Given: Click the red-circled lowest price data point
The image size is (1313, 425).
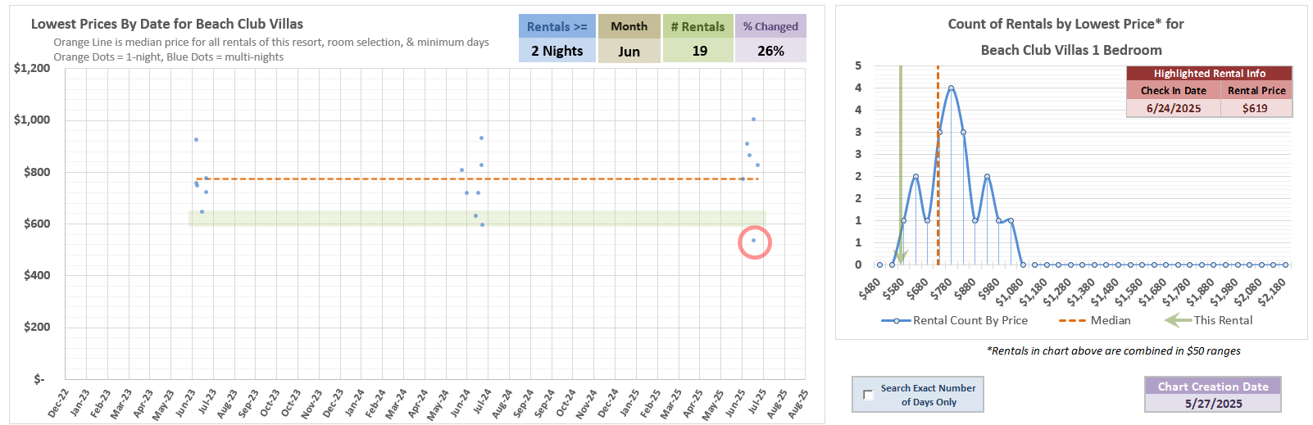Looking at the screenshot, I should click(754, 241).
